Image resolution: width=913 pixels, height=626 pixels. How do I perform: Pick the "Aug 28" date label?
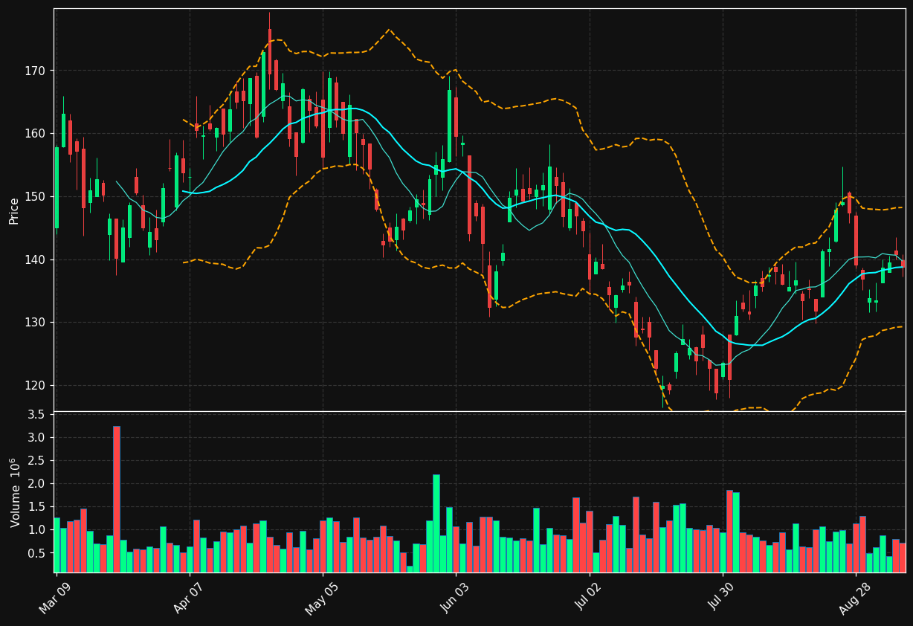pyautogui.click(x=855, y=597)
